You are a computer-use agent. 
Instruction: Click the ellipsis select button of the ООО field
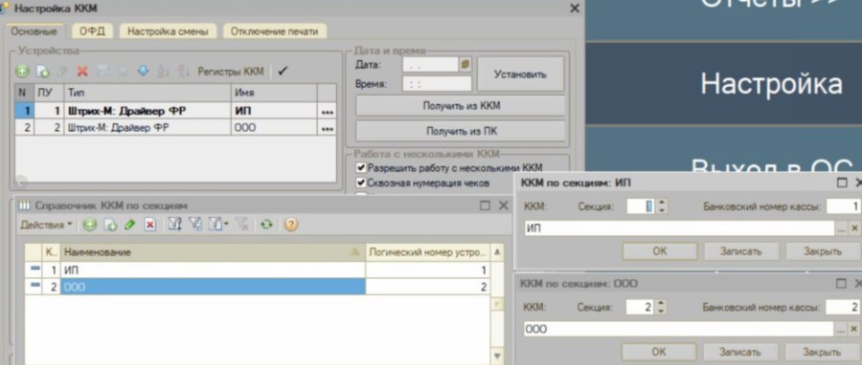841,329
